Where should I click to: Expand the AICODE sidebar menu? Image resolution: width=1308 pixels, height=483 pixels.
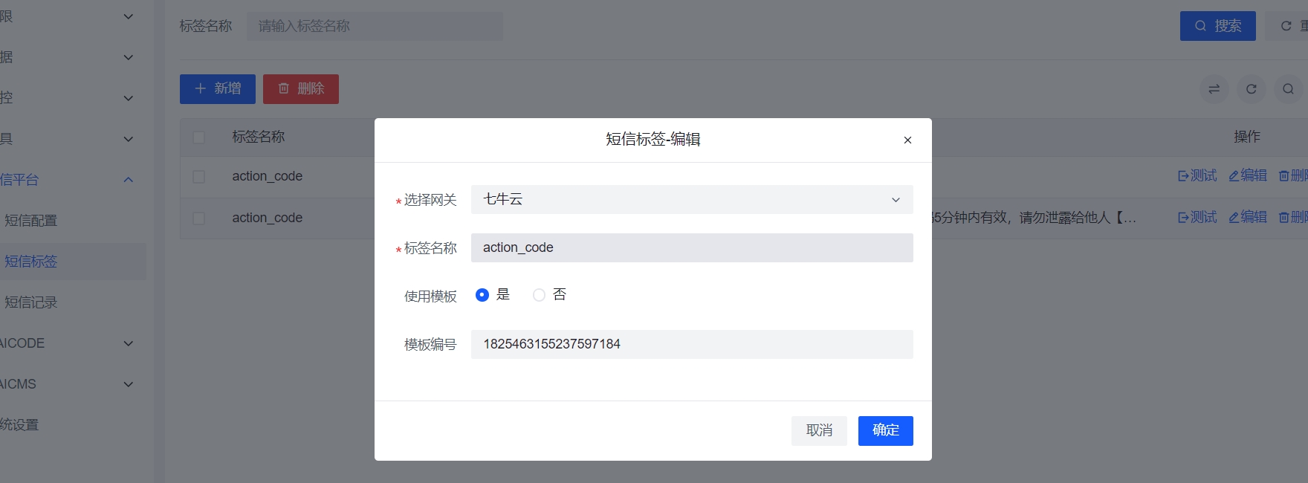pos(67,343)
